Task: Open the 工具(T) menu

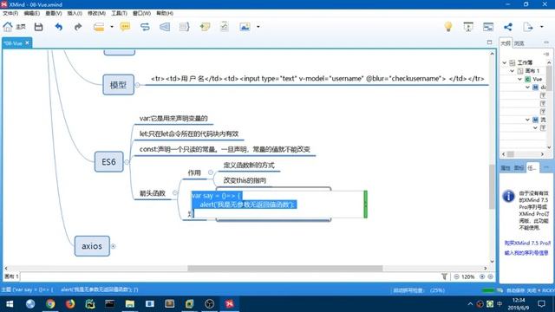Action: pyautogui.click(x=120, y=13)
